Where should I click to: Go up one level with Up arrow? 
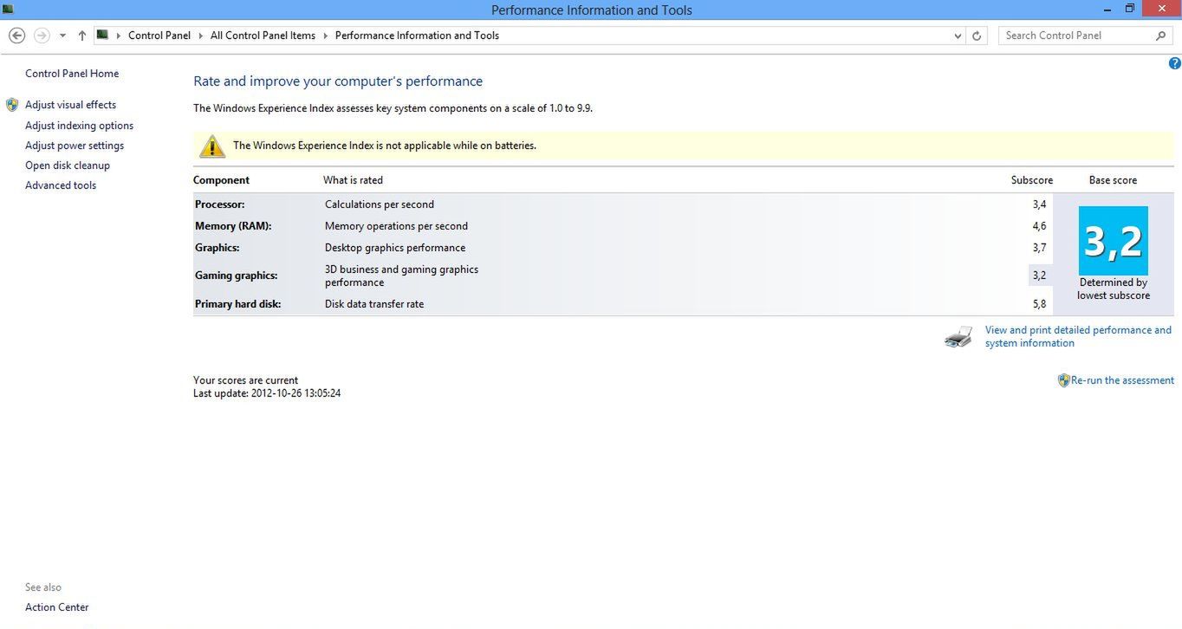[82, 36]
